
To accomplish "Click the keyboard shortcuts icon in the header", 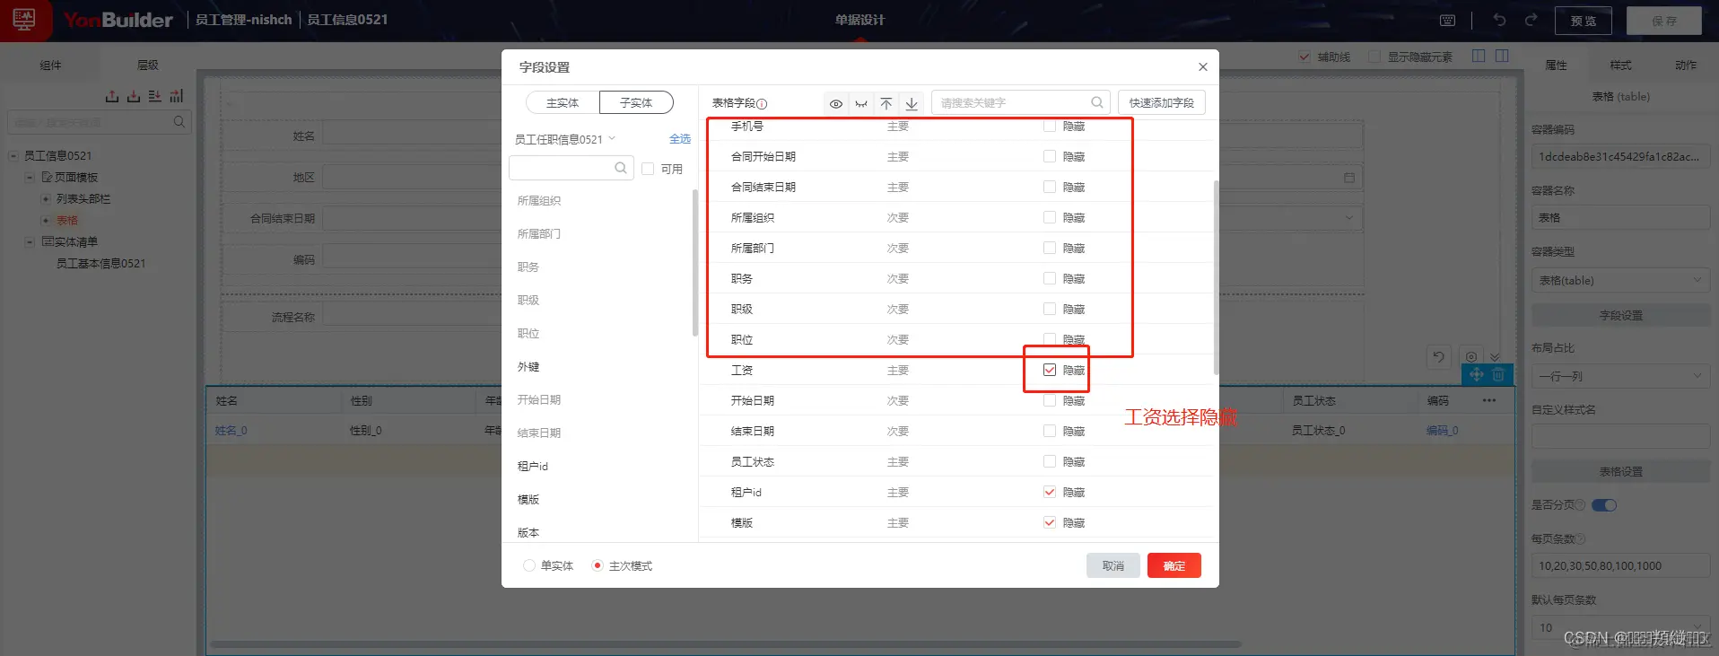I will [x=1447, y=20].
